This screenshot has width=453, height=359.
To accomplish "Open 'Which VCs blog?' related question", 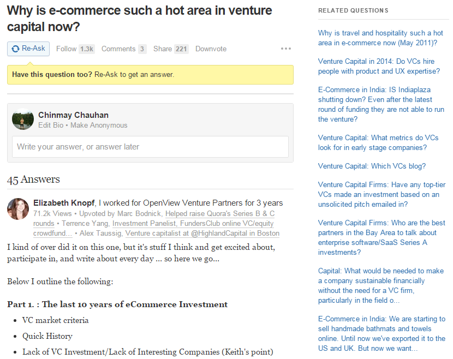I will [x=372, y=166].
